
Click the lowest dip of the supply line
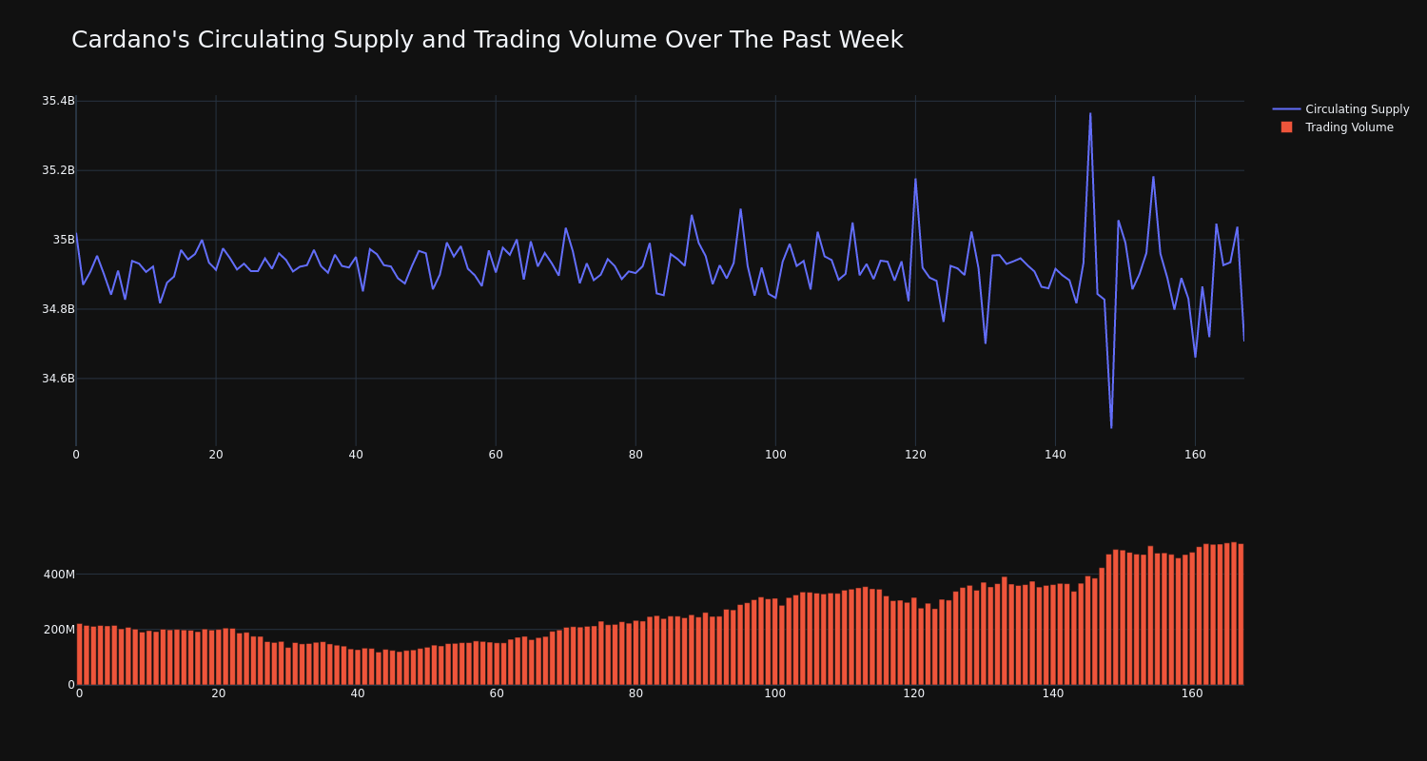point(1111,427)
